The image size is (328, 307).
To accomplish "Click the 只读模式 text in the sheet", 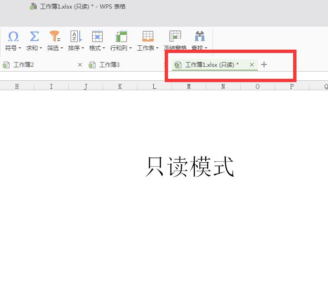I will pos(190,167).
